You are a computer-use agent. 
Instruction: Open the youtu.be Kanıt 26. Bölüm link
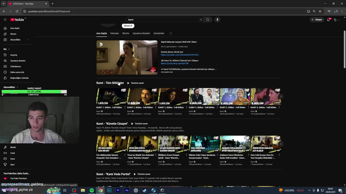click(175, 64)
